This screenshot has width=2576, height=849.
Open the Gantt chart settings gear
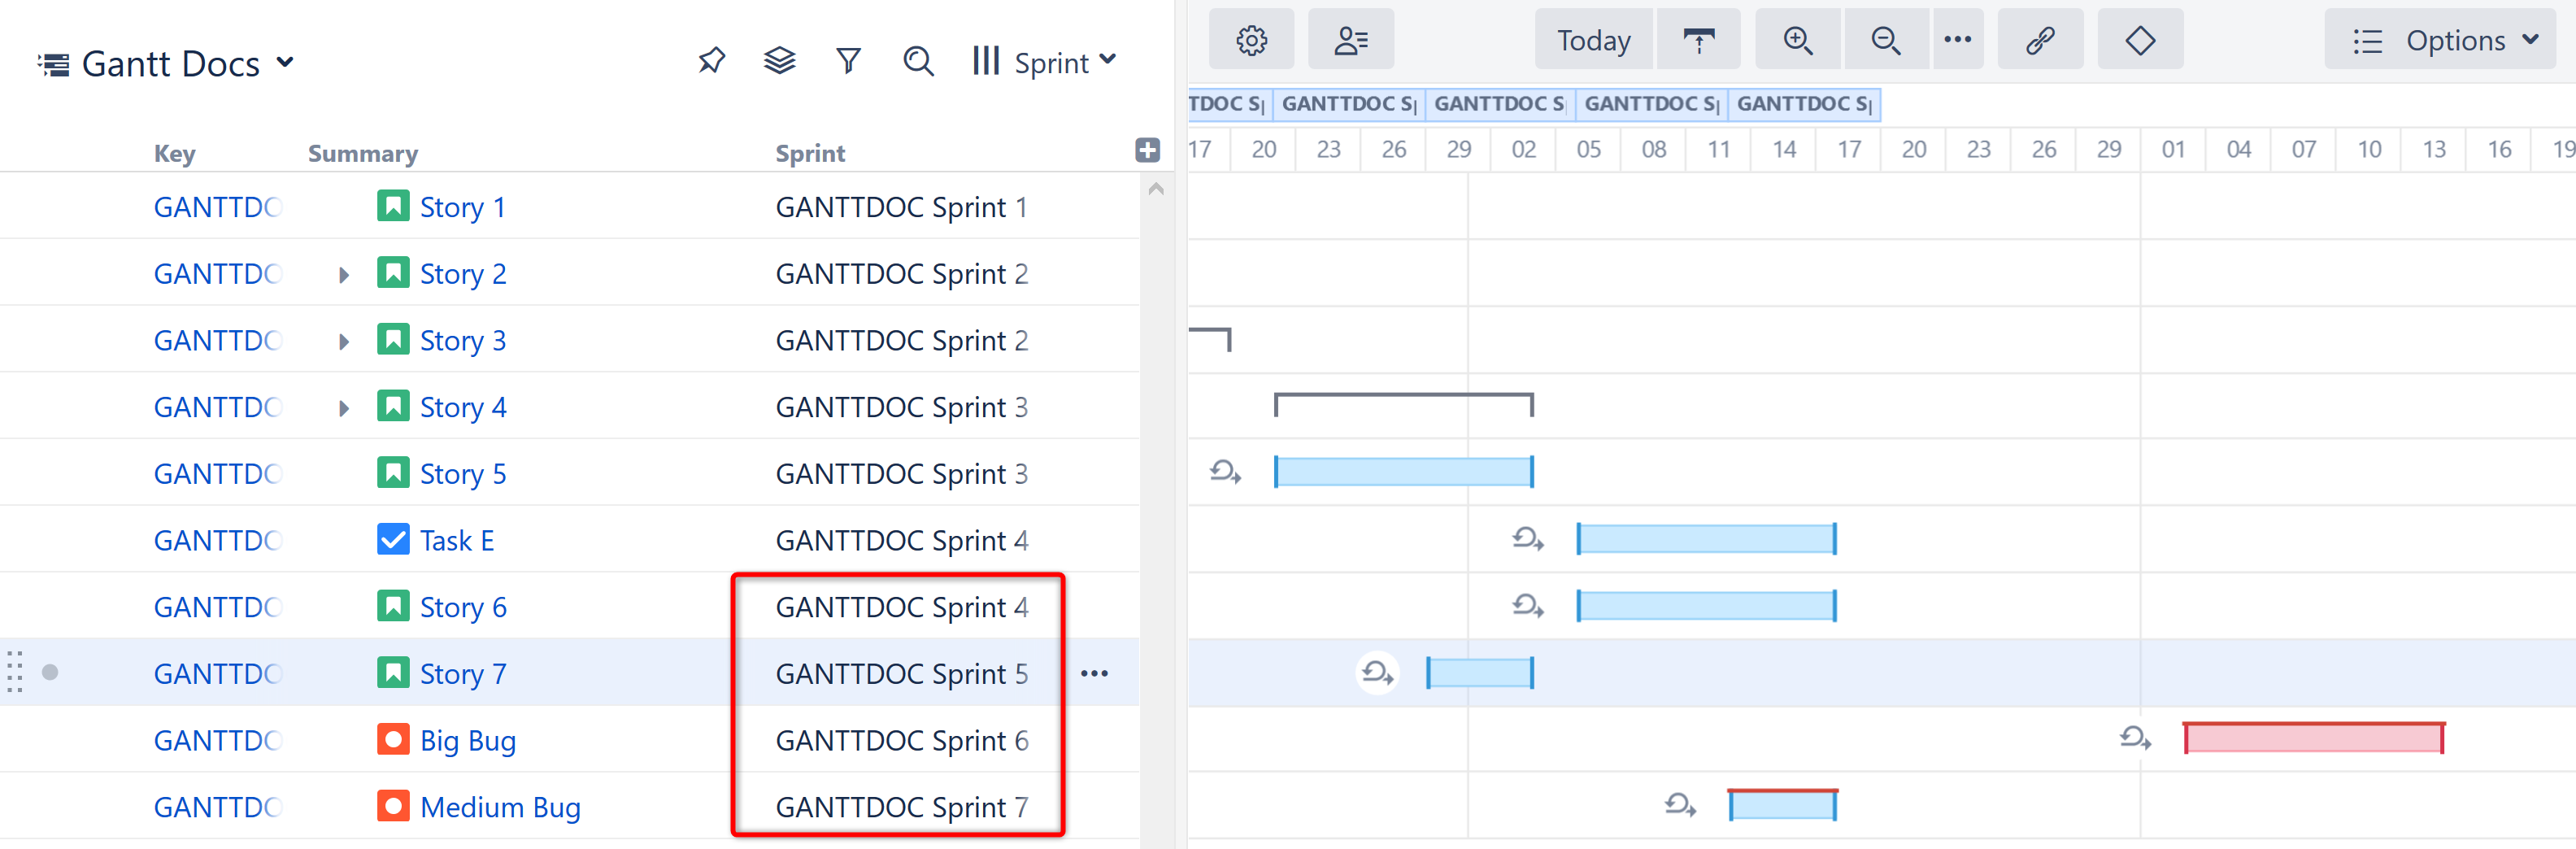(1251, 39)
